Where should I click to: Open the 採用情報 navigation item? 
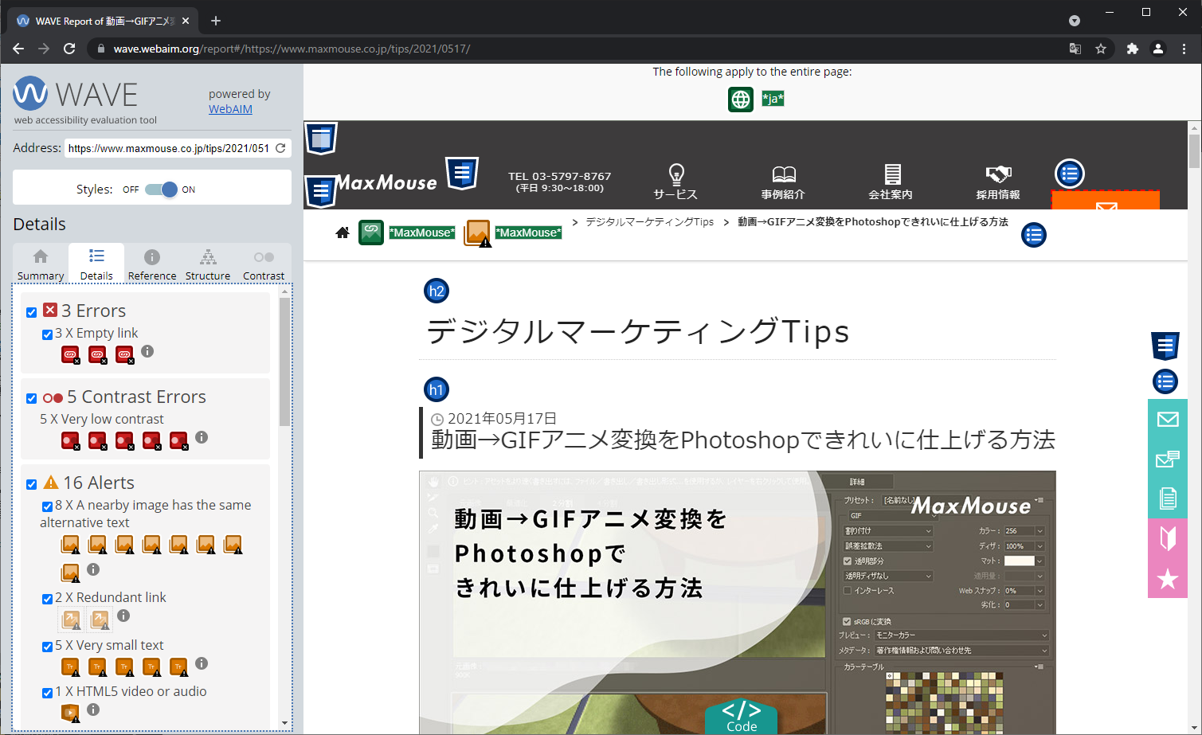coord(998,182)
